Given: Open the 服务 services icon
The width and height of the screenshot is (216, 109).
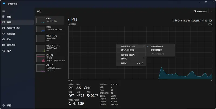Looking at the screenshot, I should (4, 51).
